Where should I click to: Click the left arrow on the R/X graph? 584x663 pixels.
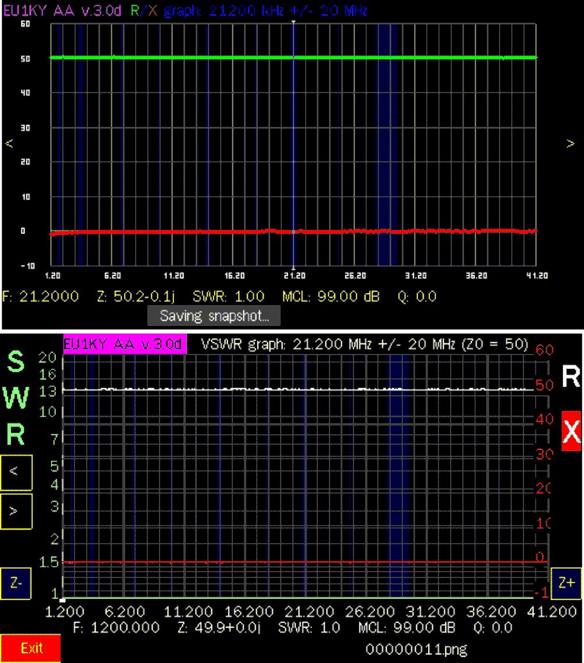(9, 144)
